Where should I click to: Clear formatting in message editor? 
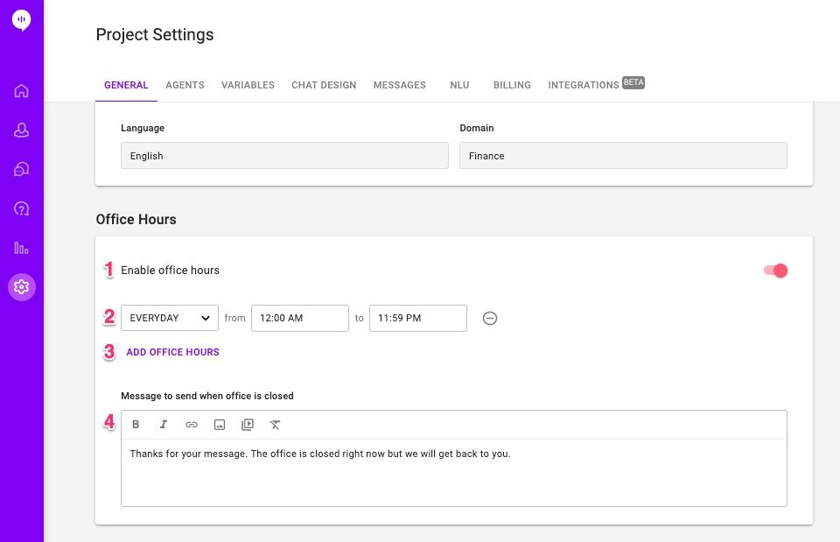point(276,425)
